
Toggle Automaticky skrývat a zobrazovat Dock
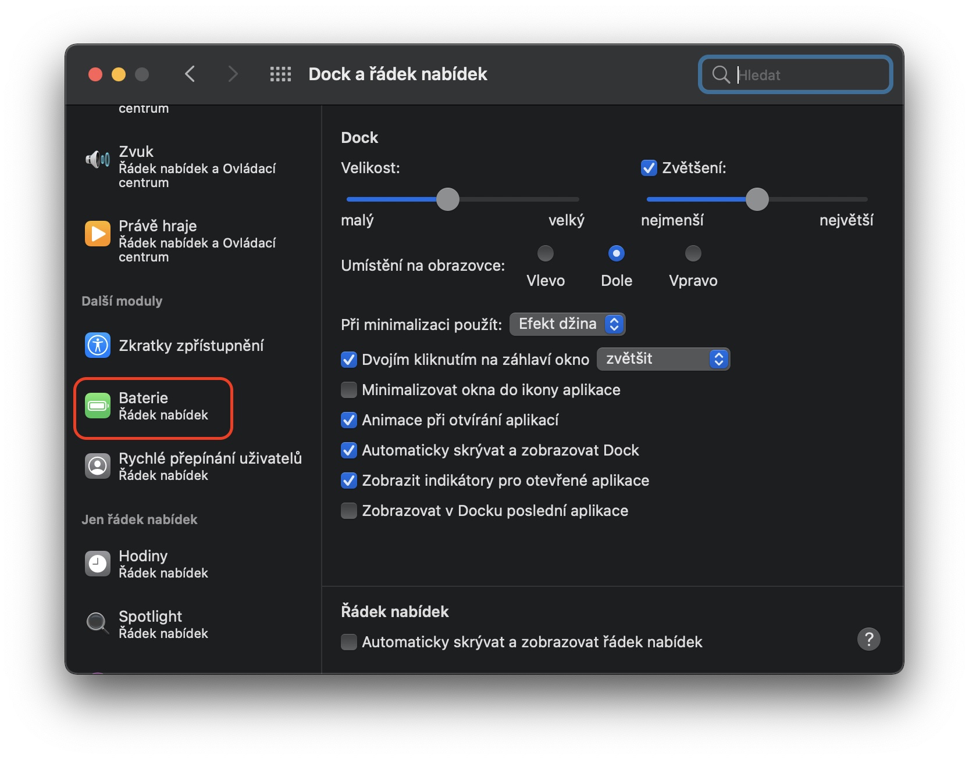[348, 450]
